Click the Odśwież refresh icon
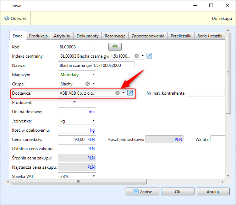Image resolution: width=236 pixels, height=205 pixels. tap(7, 18)
